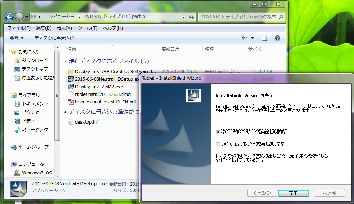This screenshot has width=354, height=204.
Task: Select User Manual_coast10_EN.pdf file icon
Action: pyautogui.click(x=71, y=102)
